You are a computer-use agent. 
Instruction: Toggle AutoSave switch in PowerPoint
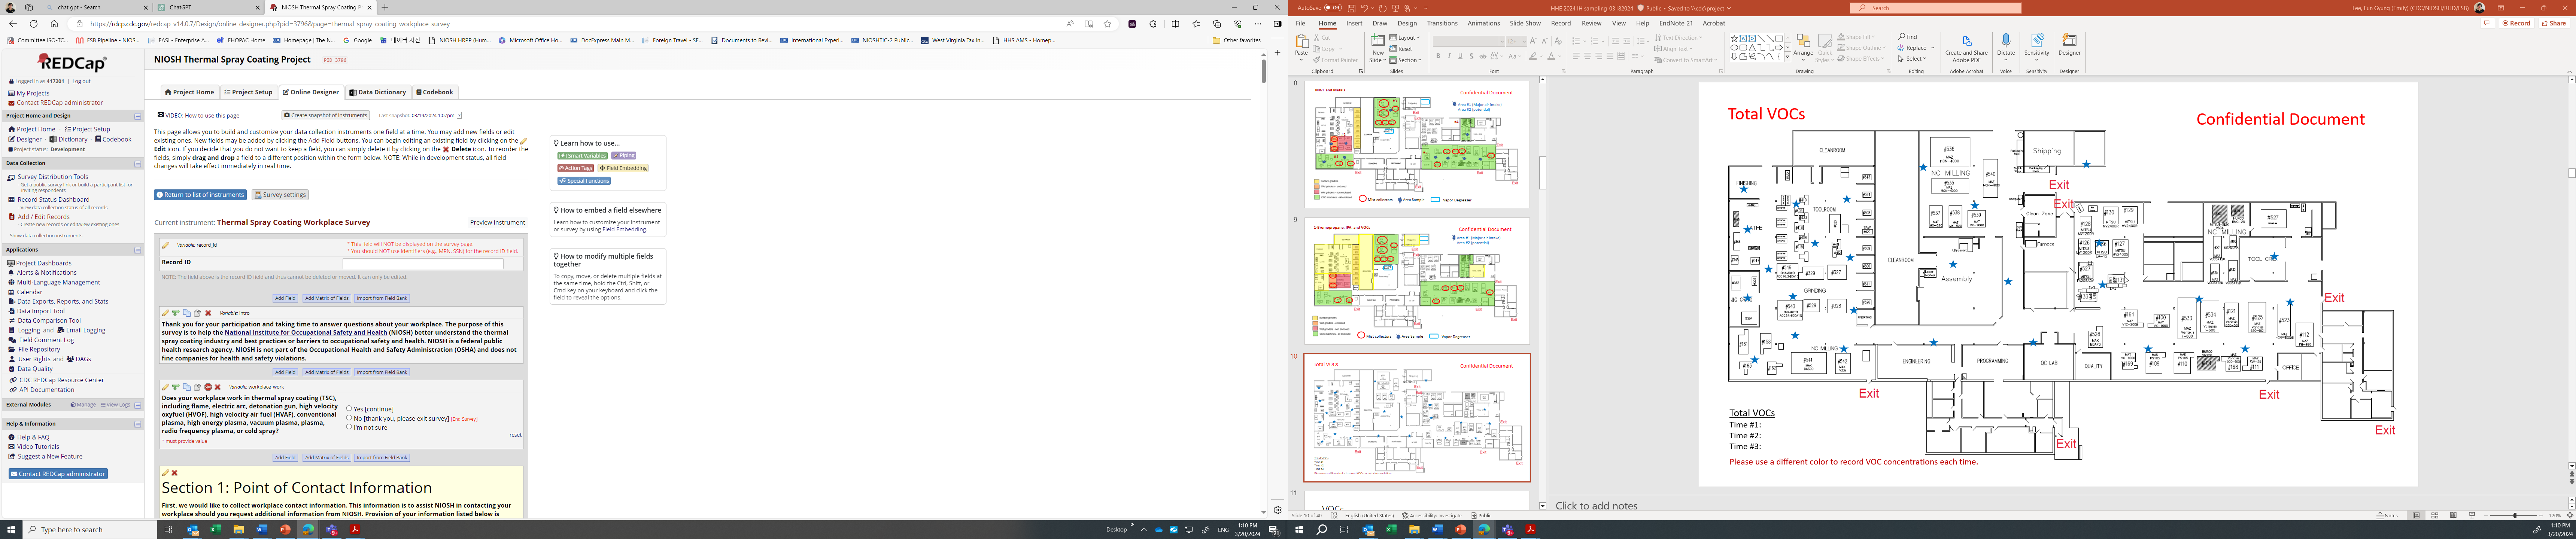tap(1333, 8)
